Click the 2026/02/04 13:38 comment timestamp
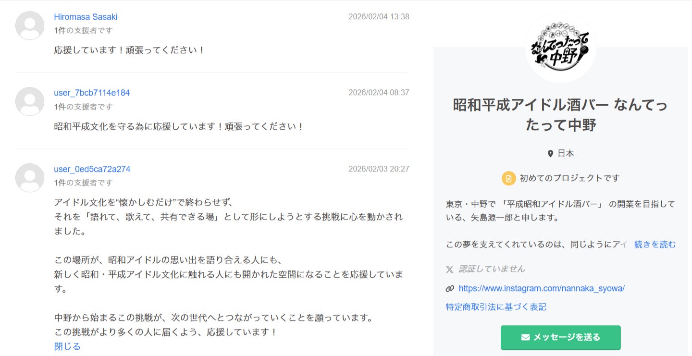Screen dimensions: 692x356 [x=379, y=17]
